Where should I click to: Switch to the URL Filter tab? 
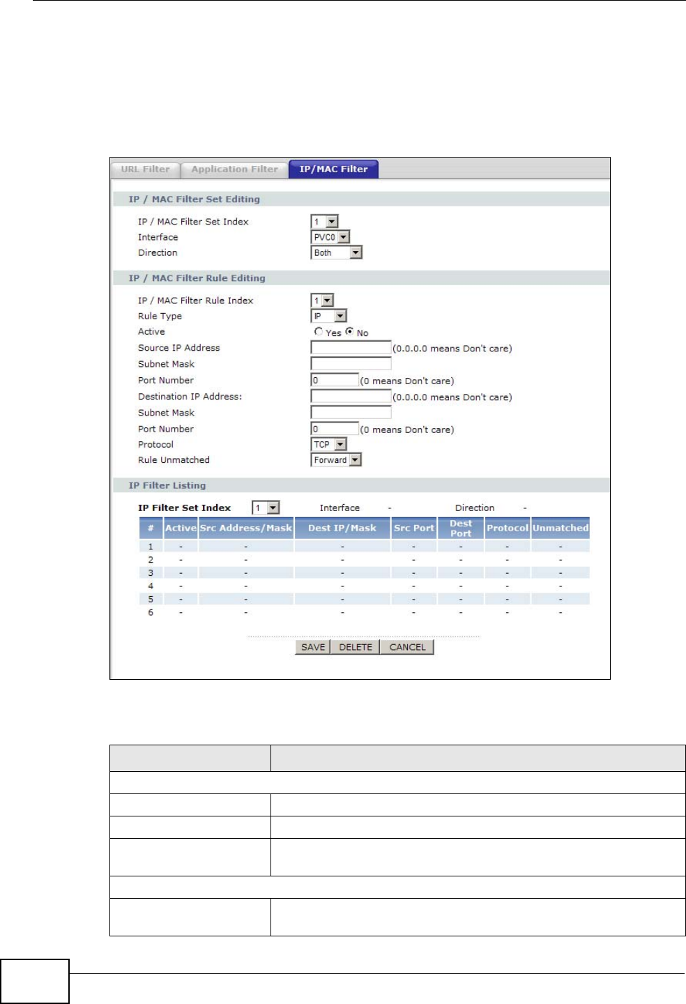tap(145, 169)
